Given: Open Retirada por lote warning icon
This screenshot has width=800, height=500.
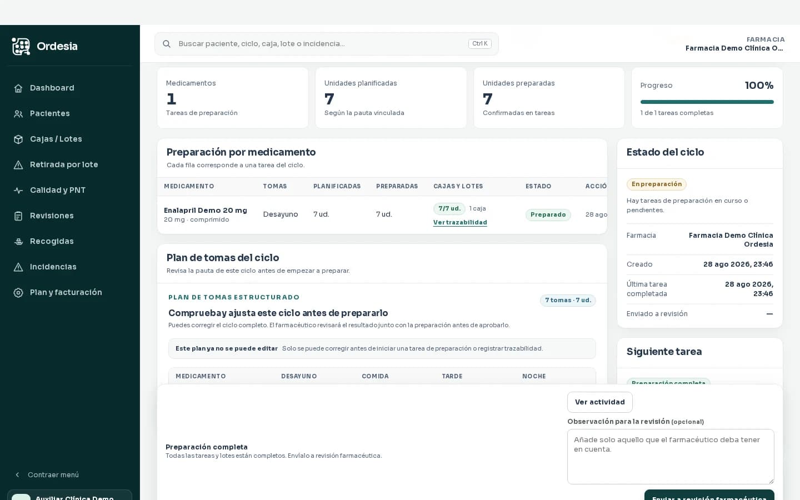Looking at the screenshot, I should pyautogui.click(x=18, y=165).
